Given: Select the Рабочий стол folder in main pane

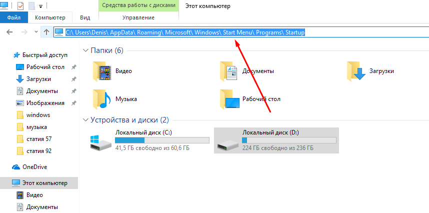Looking at the screenshot, I should click(x=250, y=99).
